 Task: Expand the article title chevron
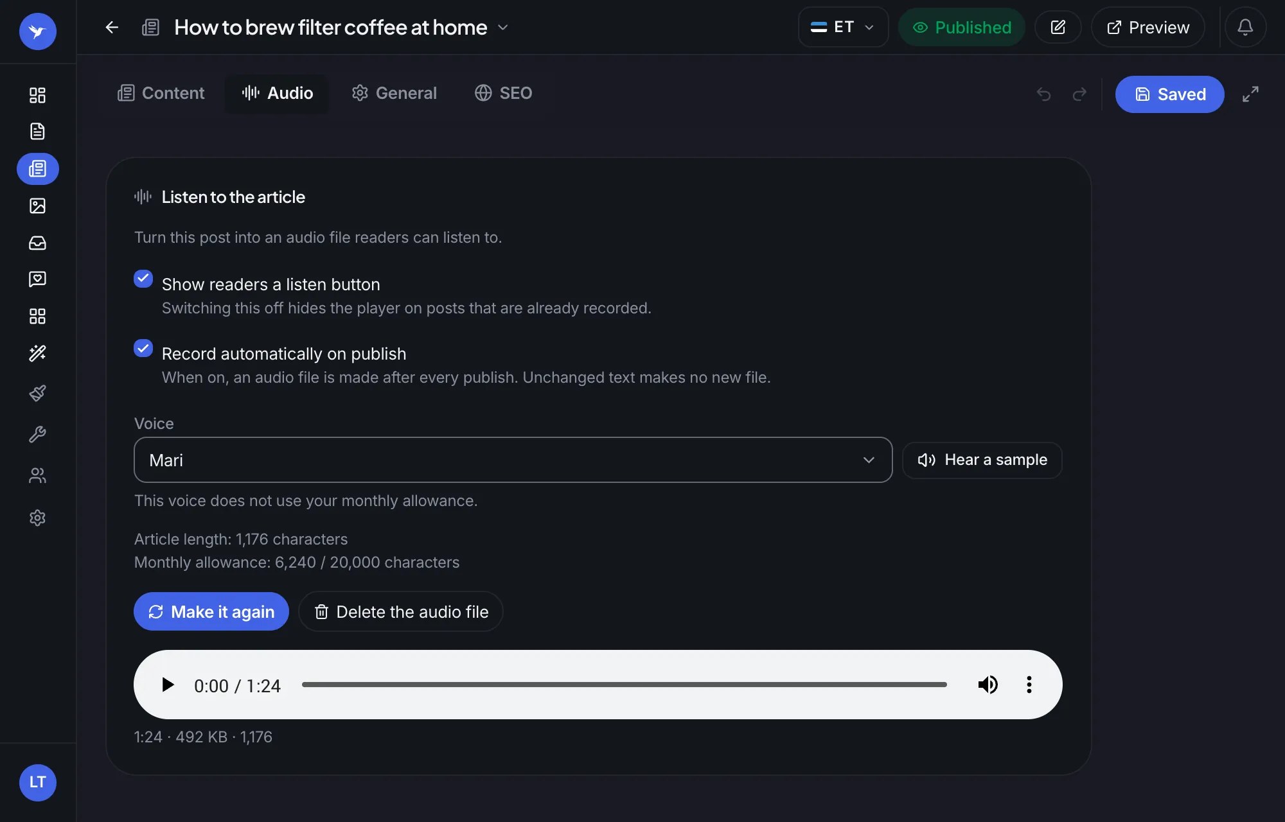tap(503, 28)
